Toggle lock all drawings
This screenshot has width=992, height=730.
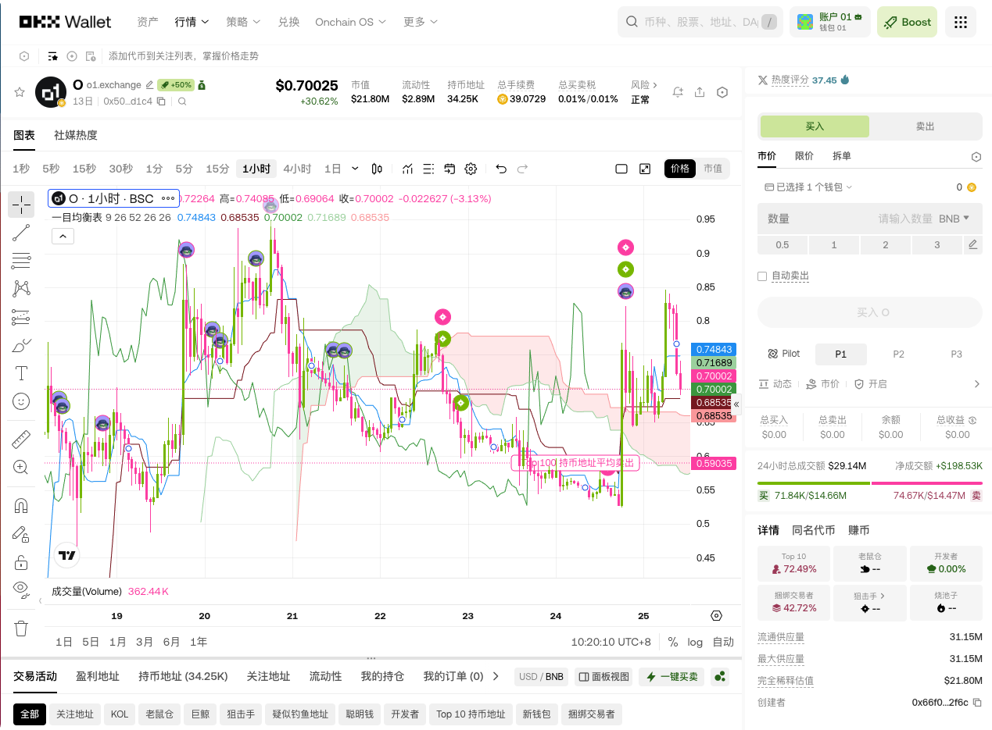click(21, 562)
